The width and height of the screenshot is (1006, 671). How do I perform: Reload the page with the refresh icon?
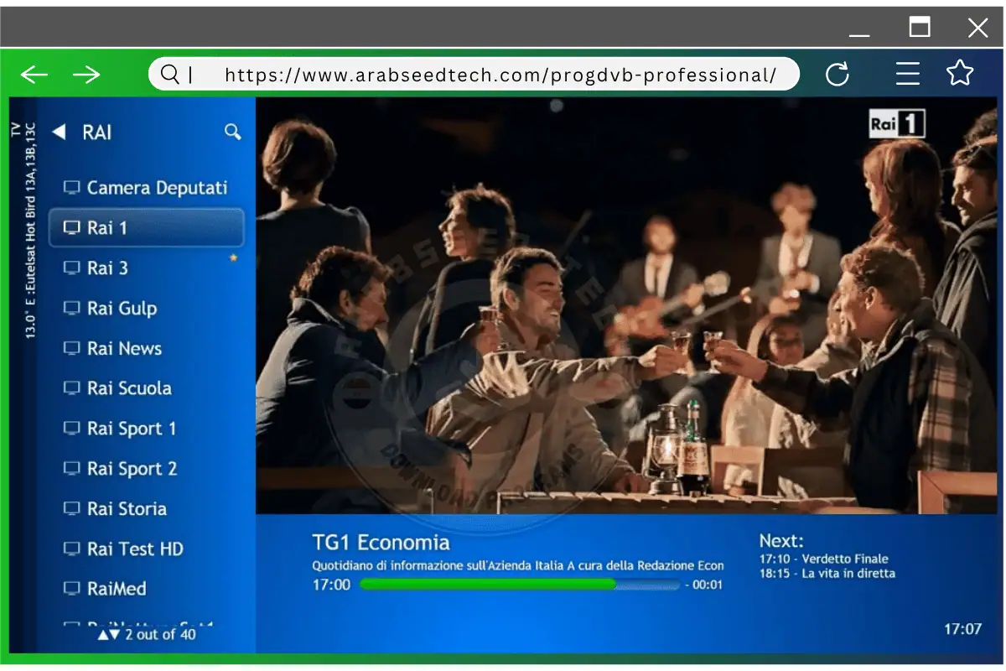point(837,75)
